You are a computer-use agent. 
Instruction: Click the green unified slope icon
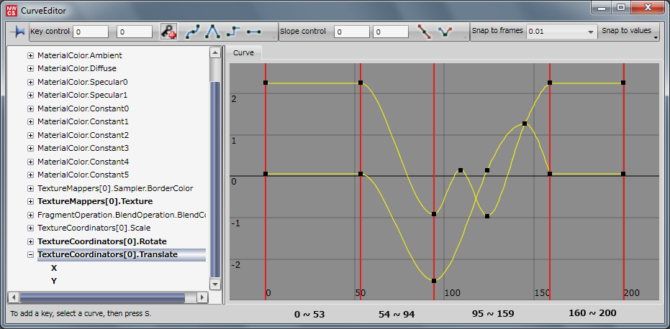pyautogui.click(x=446, y=32)
